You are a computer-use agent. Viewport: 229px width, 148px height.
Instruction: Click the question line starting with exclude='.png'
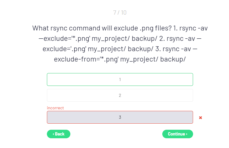tap(120, 49)
